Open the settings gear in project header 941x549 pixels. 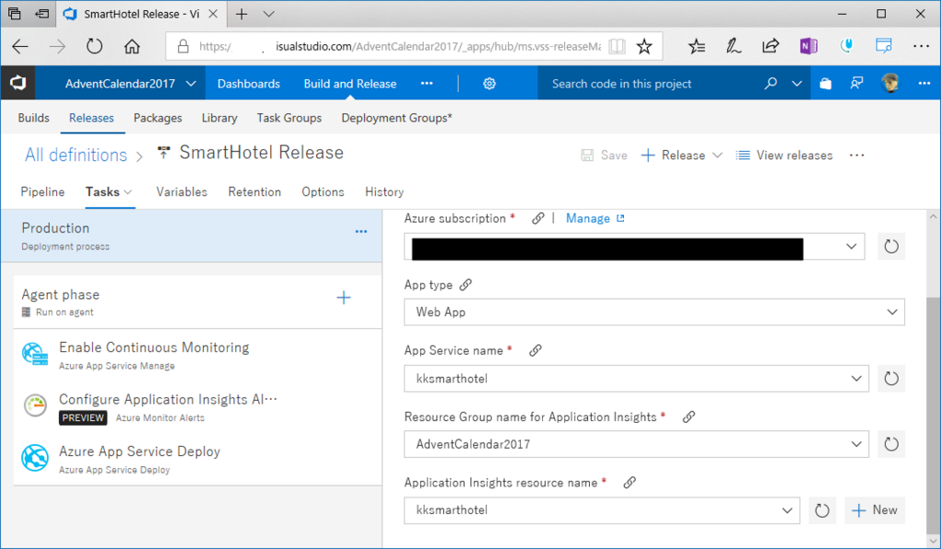489,84
